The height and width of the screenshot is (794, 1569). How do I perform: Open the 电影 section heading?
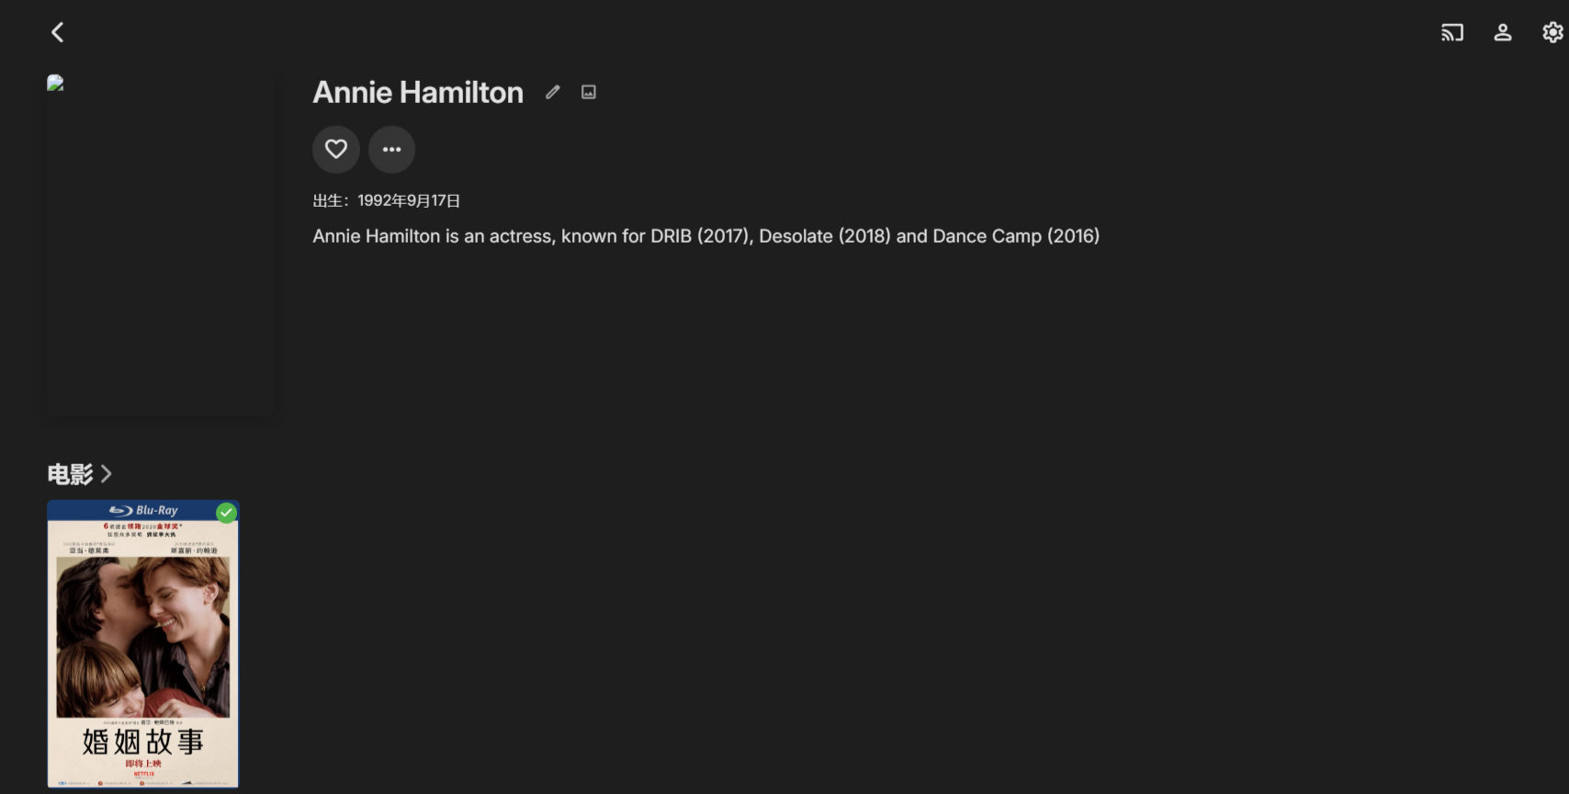point(71,474)
